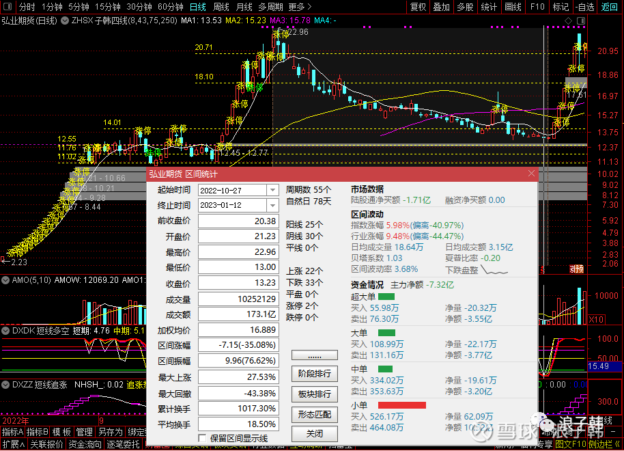This screenshot has width=624, height=451.
Task: Switch to the 分时 chart view
Action: point(27,7)
